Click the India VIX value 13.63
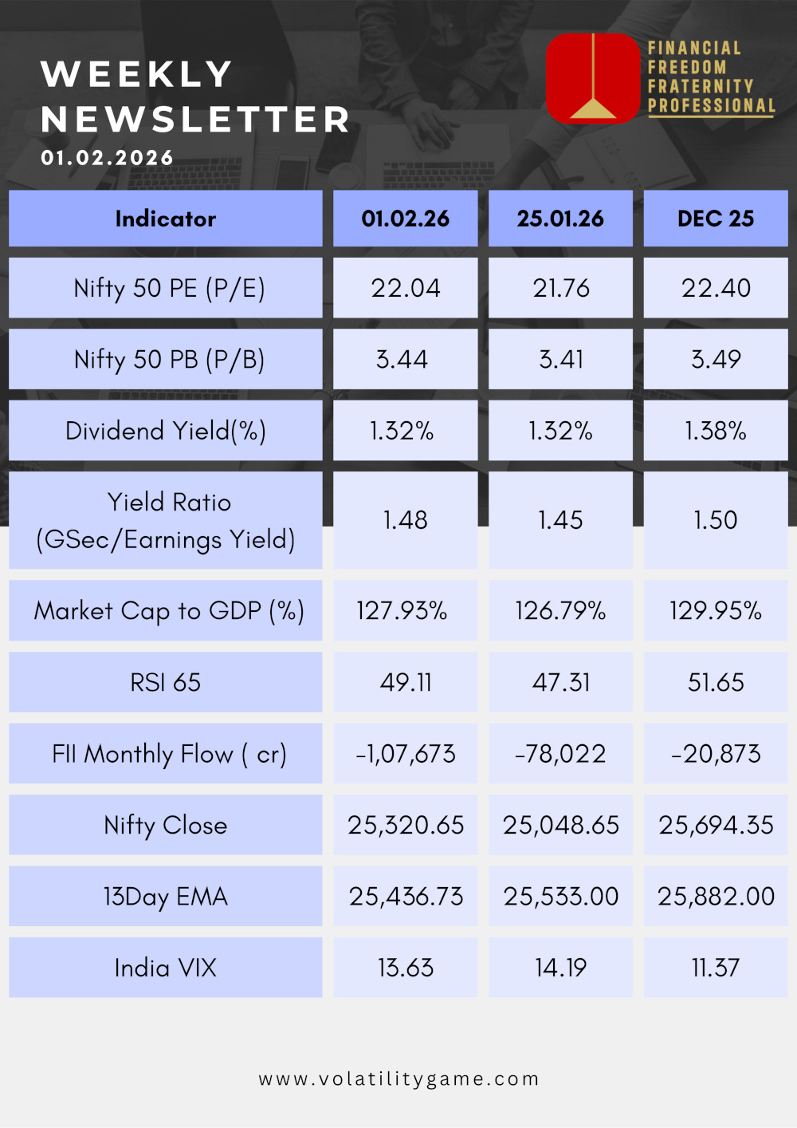Image resolution: width=797 pixels, height=1128 pixels. [x=405, y=968]
